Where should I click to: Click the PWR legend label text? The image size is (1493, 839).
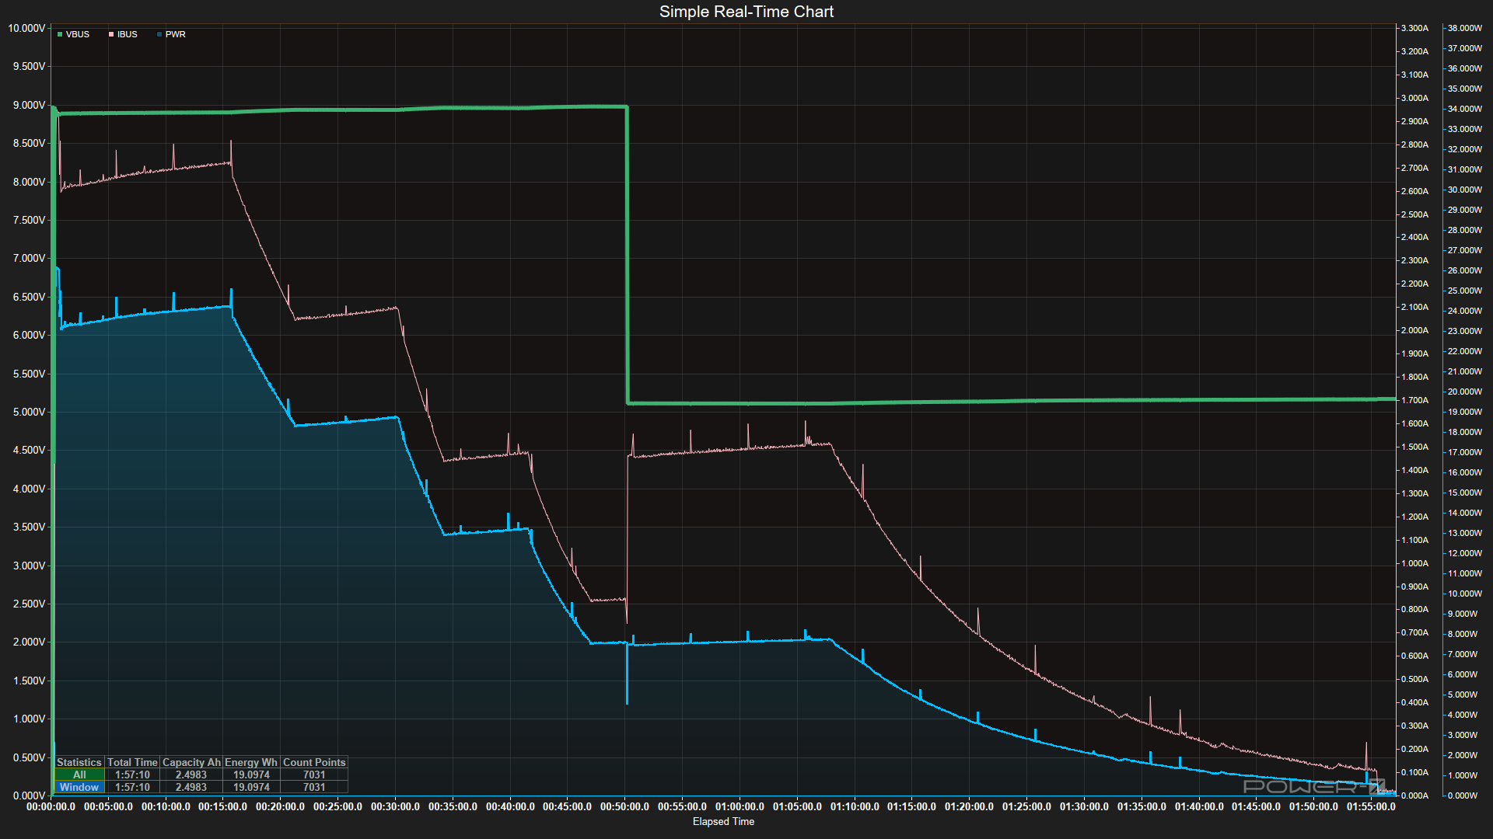click(x=175, y=35)
